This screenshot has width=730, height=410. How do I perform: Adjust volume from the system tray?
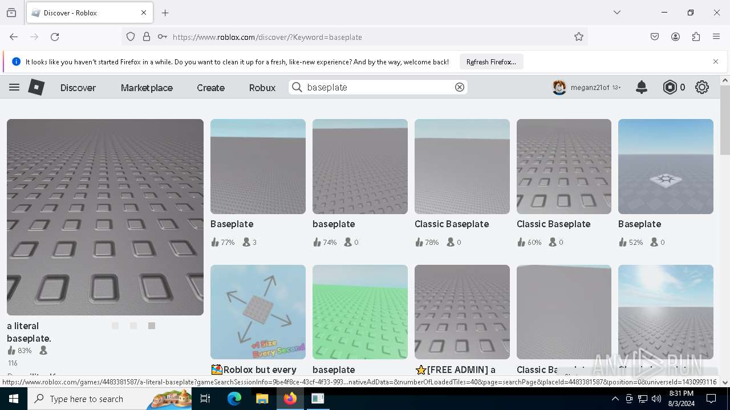tap(656, 399)
